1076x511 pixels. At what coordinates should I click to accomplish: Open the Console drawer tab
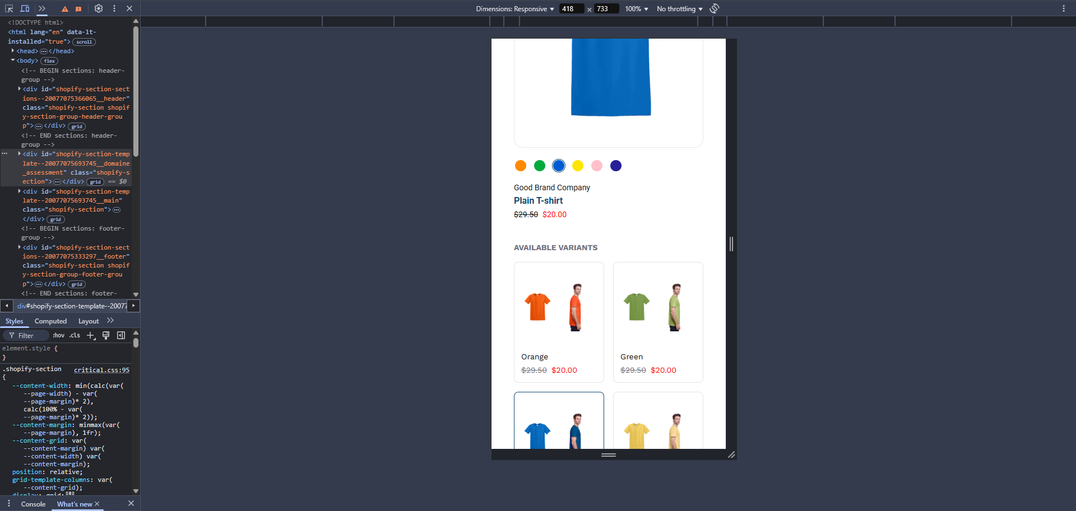coord(33,504)
